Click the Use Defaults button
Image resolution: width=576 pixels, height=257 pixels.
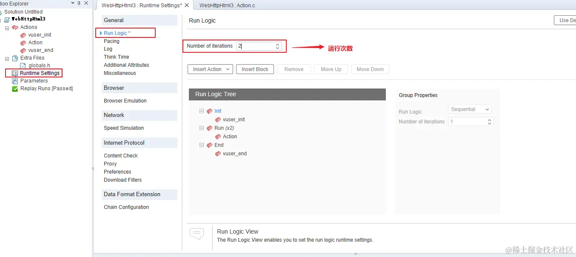point(565,20)
